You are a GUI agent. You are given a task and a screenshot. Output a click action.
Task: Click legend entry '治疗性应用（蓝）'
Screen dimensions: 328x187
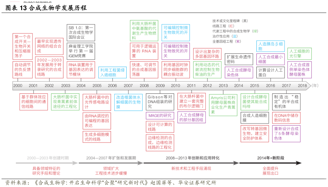point(225,36)
